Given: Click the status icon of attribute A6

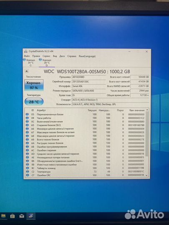Looking at the screenshot, I should click(x=27, y=129).
